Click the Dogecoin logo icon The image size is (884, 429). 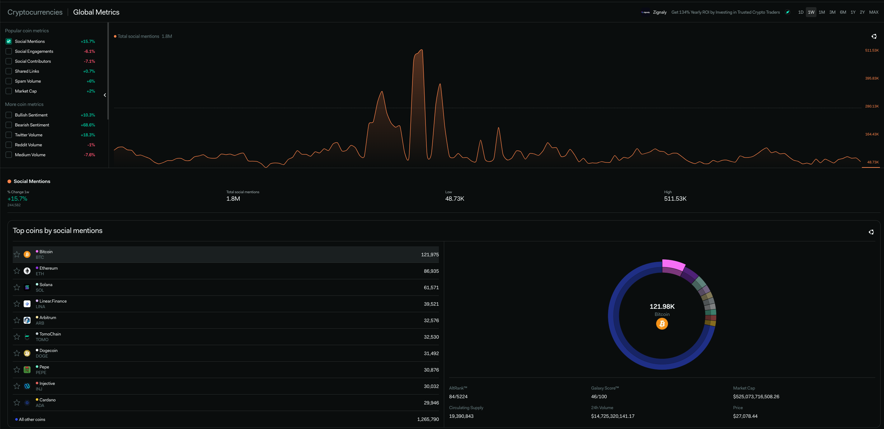click(x=27, y=353)
